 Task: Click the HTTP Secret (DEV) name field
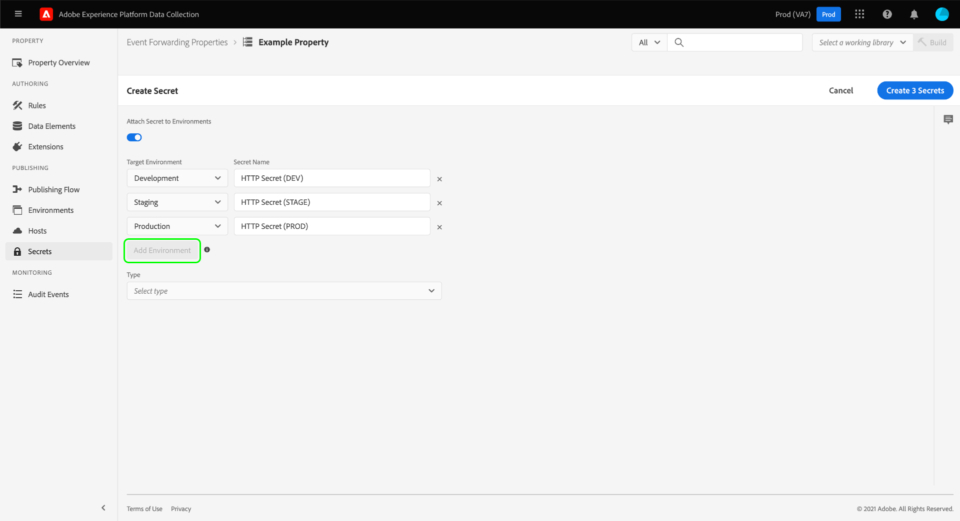tap(332, 178)
